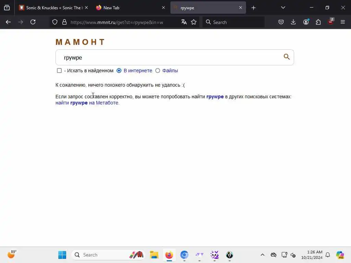Click the taskbar Search box
The width and height of the screenshot is (351, 263).
(108, 255)
